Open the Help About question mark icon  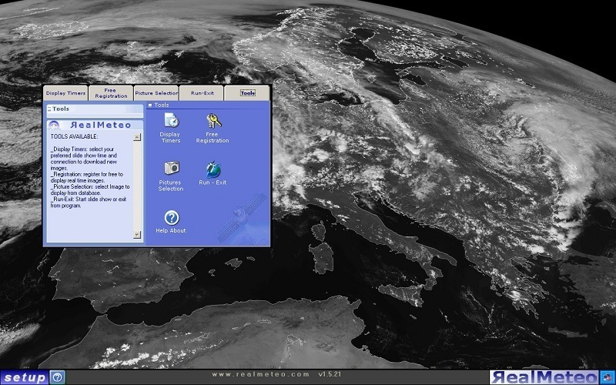[x=171, y=218]
